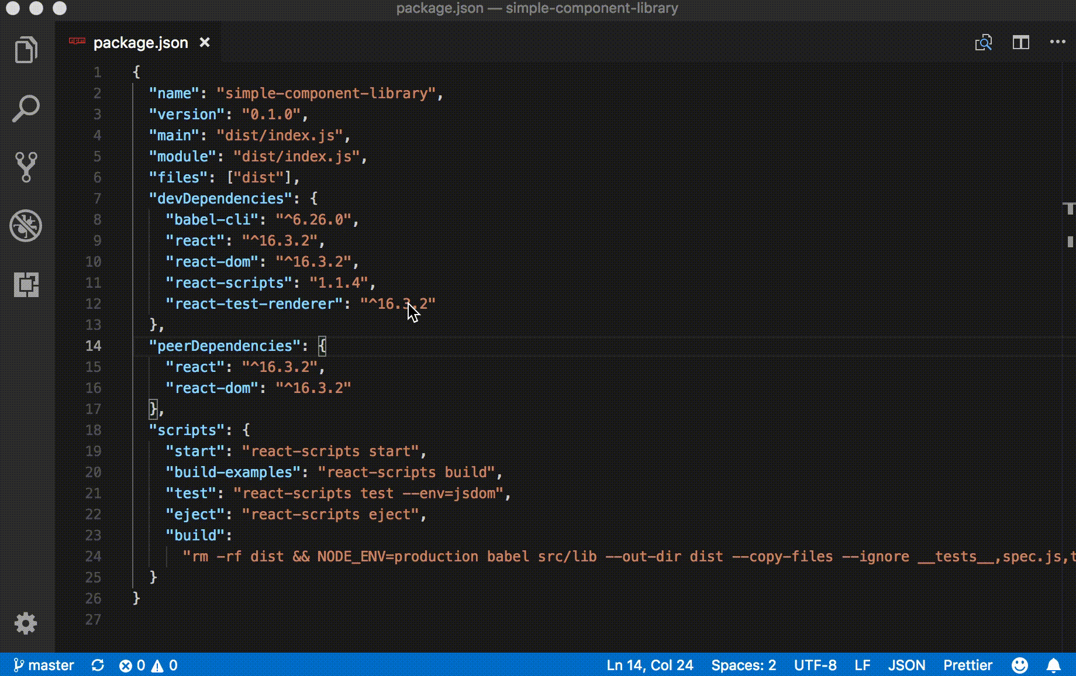Toggle indentation by clicking Spaces: 2
The height and width of the screenshot is (676, 1076).
click(x=743, y=665)
